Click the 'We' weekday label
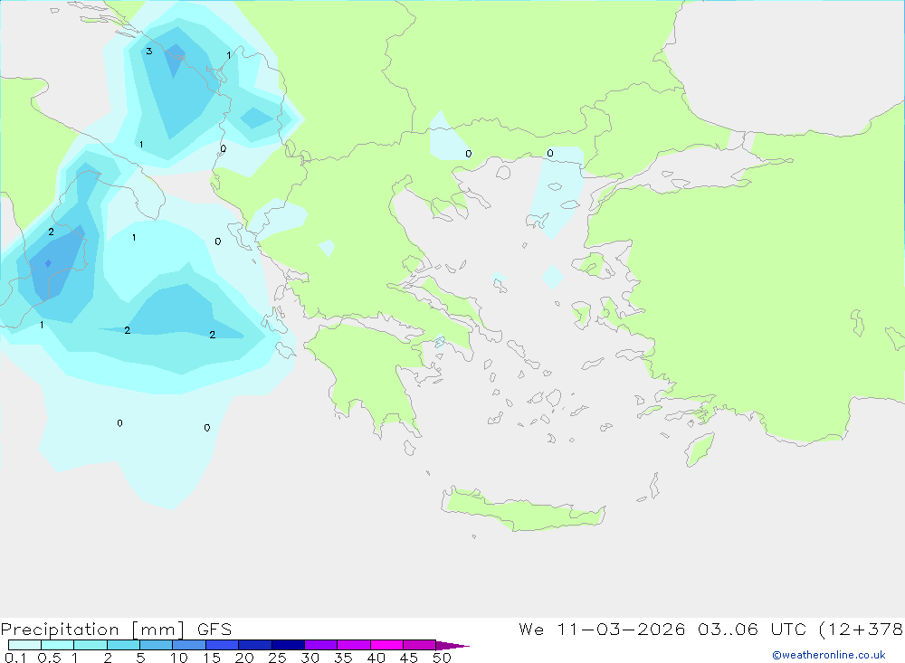Screen dimensions: 905x663 [531, 630]
